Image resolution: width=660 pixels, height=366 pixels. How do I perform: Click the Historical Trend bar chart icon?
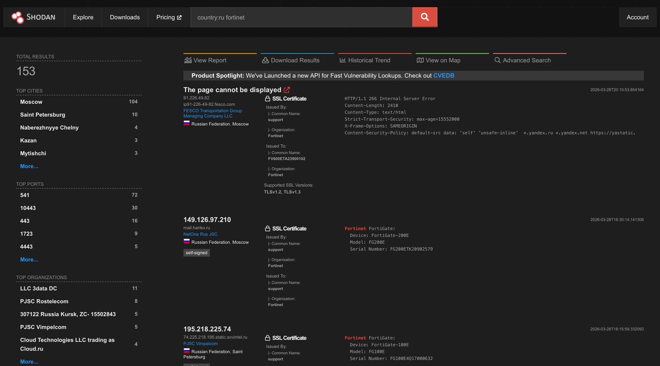click(343, 60)
